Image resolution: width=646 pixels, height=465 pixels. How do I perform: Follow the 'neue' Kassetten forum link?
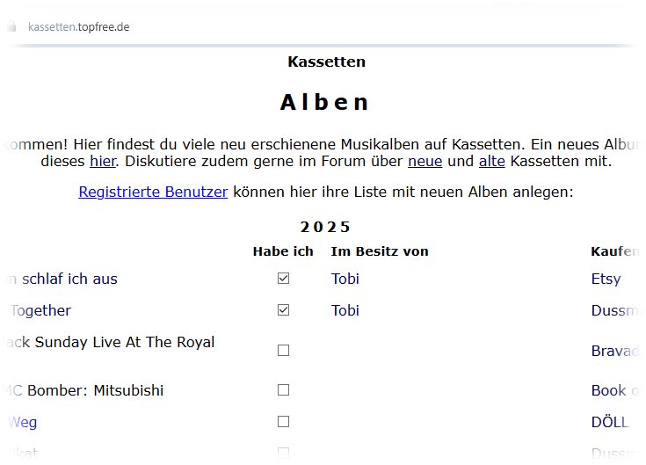click(x=425, y=162)
